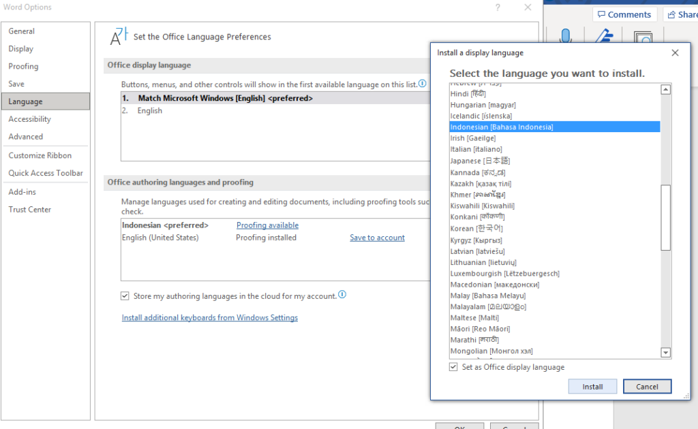The image size is (698, 429).
Task: Select Kiswahili in the language list
Action: click(555, 206)
